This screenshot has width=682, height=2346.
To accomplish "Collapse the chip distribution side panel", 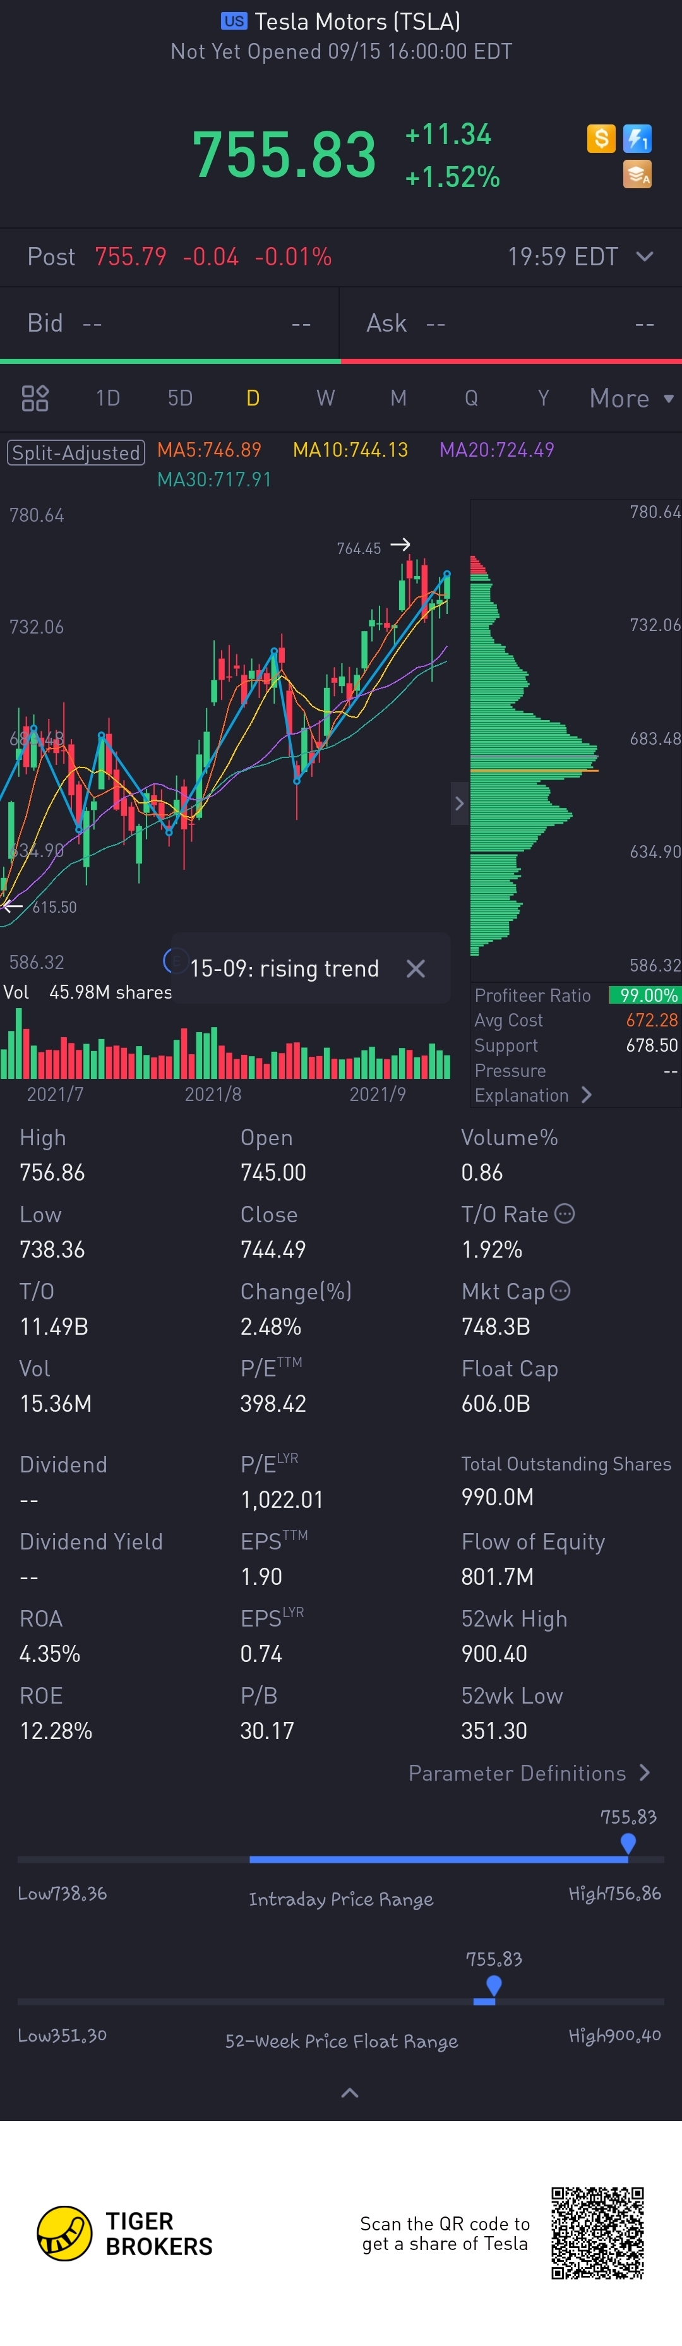I will (x=459, y=803).
